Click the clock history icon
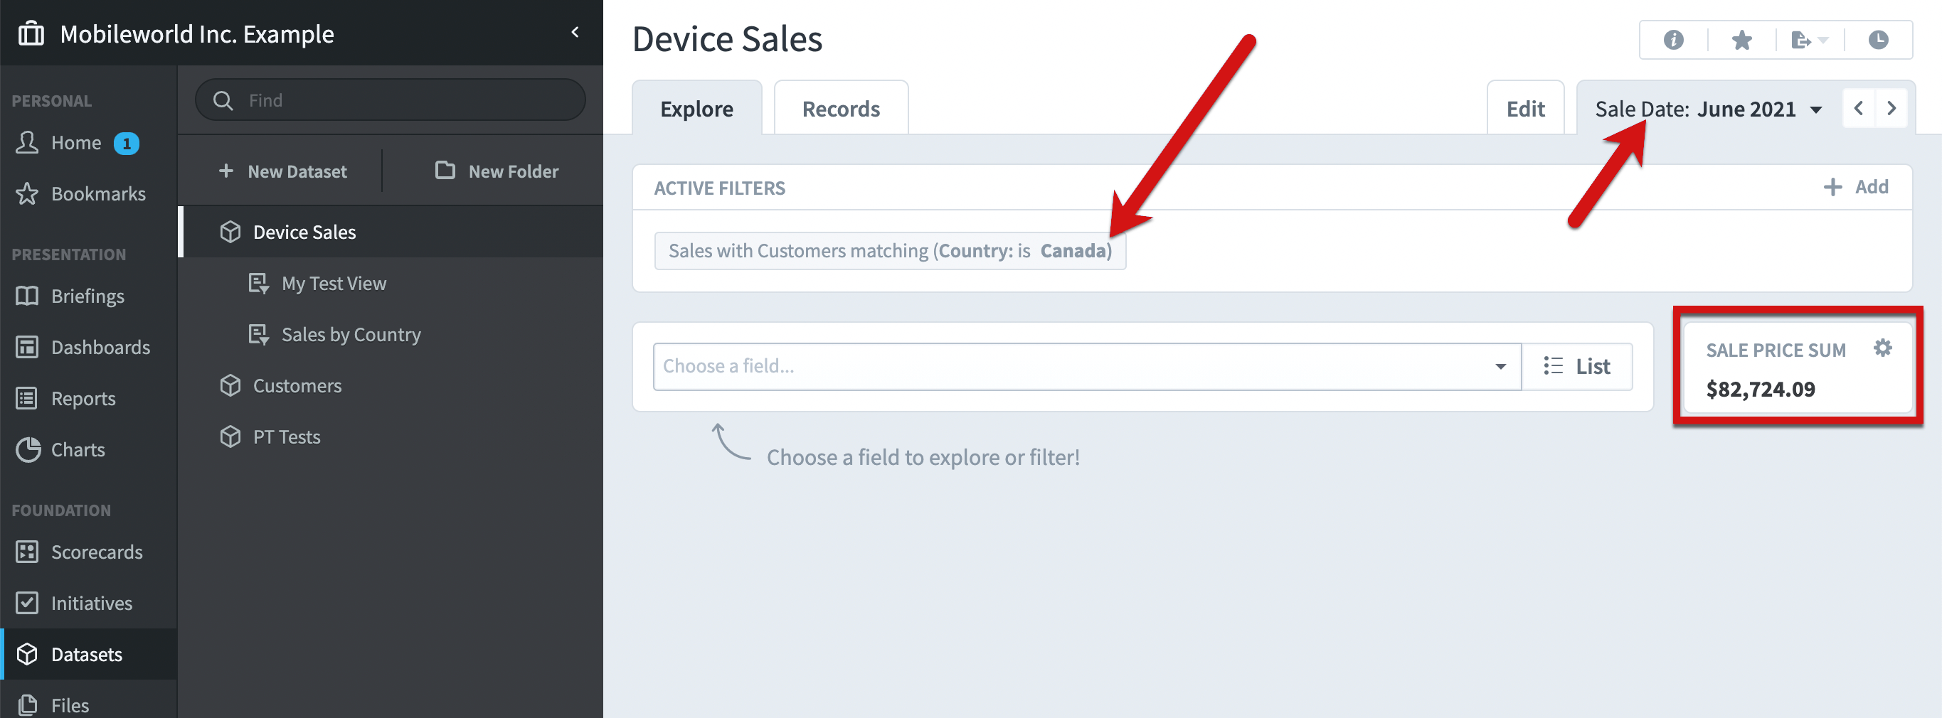 click(x=1878, y=40)
